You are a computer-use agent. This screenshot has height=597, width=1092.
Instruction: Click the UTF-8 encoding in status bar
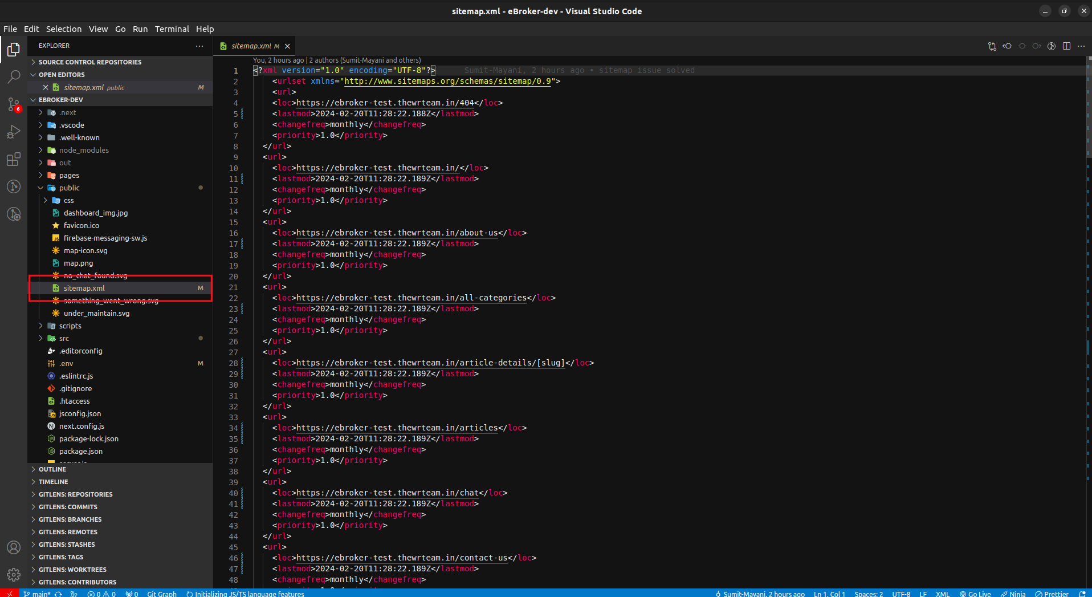click(901, 594)
